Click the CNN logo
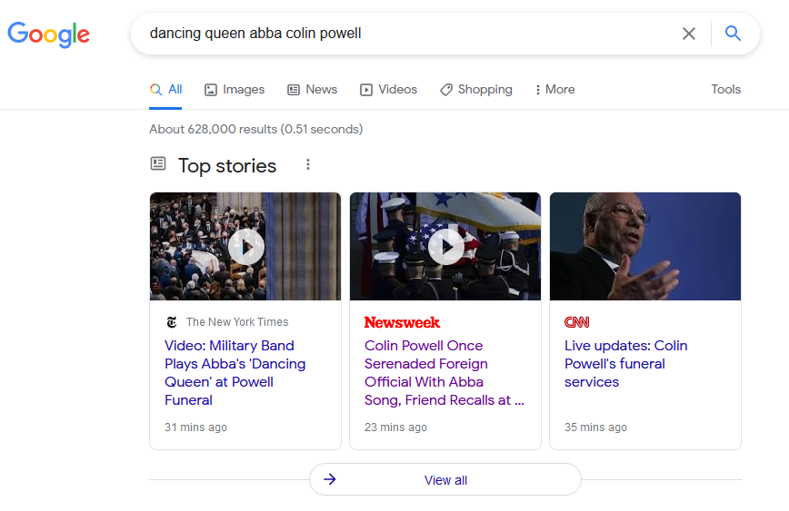Screen dimensions: 789x511 tap(576, 322)
